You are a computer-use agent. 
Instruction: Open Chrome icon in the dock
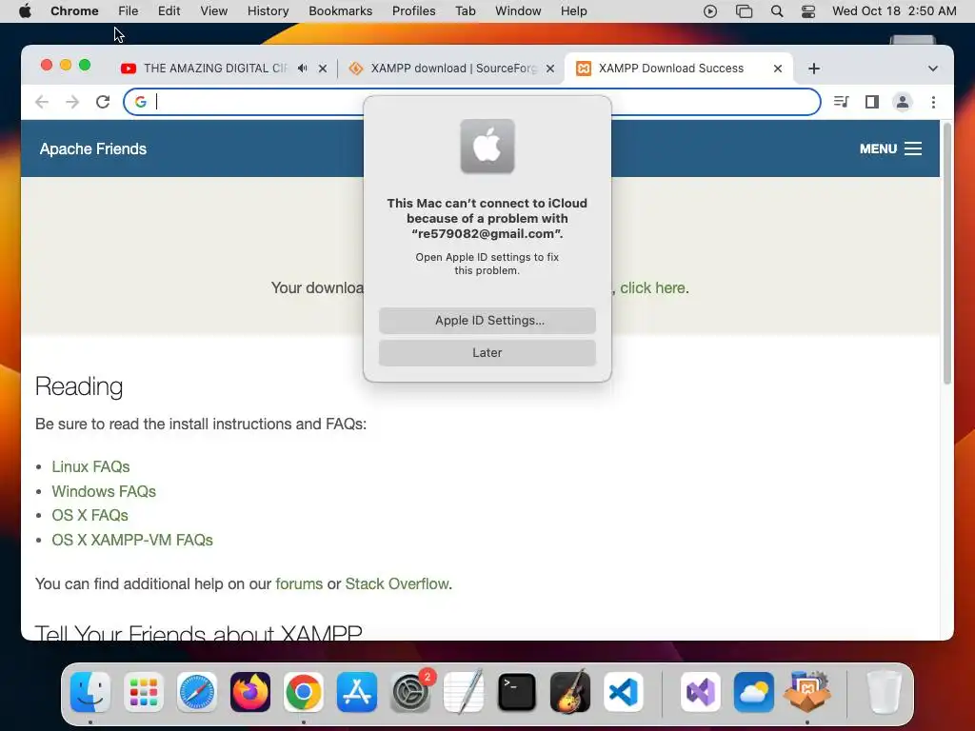304,692
